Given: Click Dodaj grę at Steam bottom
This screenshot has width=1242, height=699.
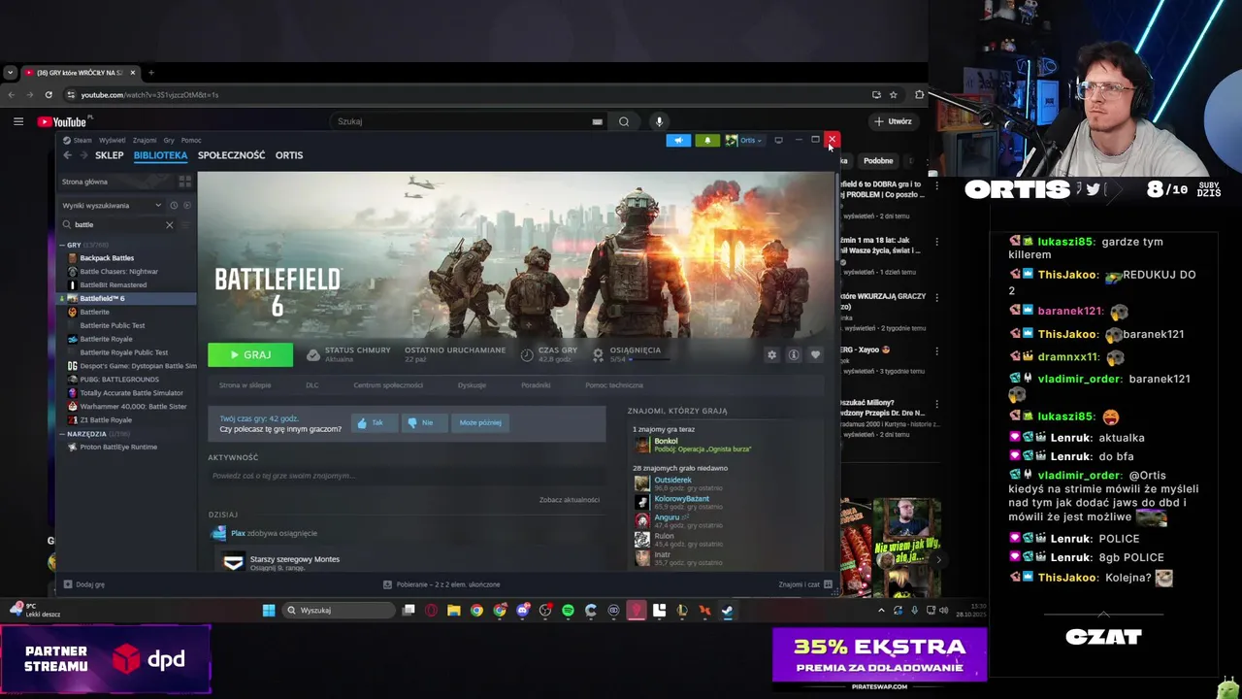Looking at the screenshot, I should coord(85,584).
